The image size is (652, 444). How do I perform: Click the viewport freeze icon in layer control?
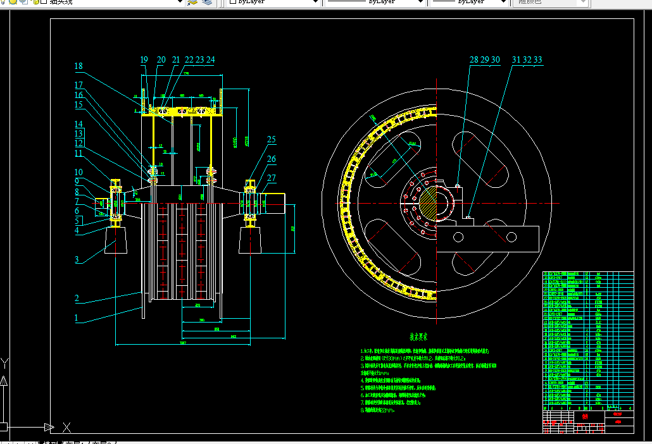pyautogui.click(x=24, y=1)
